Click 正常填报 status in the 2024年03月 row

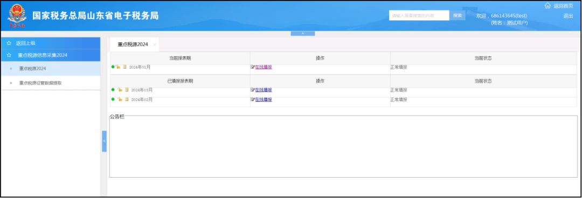pyautogui.click(x=399, y=90)
